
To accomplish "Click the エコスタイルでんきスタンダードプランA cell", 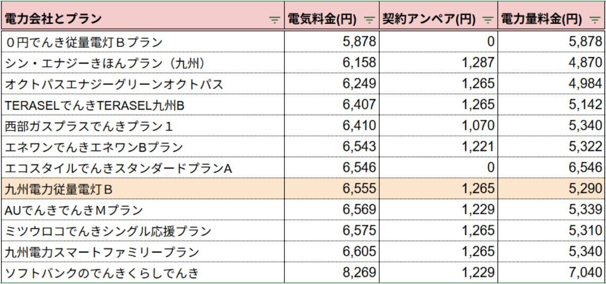I will [x=142, y=167].
